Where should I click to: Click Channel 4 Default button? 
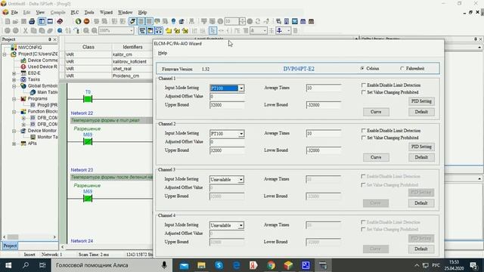[x=421, y=249]
